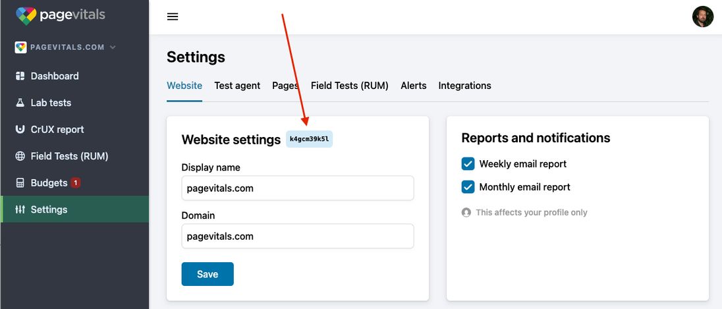Open Lab tests in the sidebar
The height and width of the screenshot is (309, 722).
tap(74, 103)
